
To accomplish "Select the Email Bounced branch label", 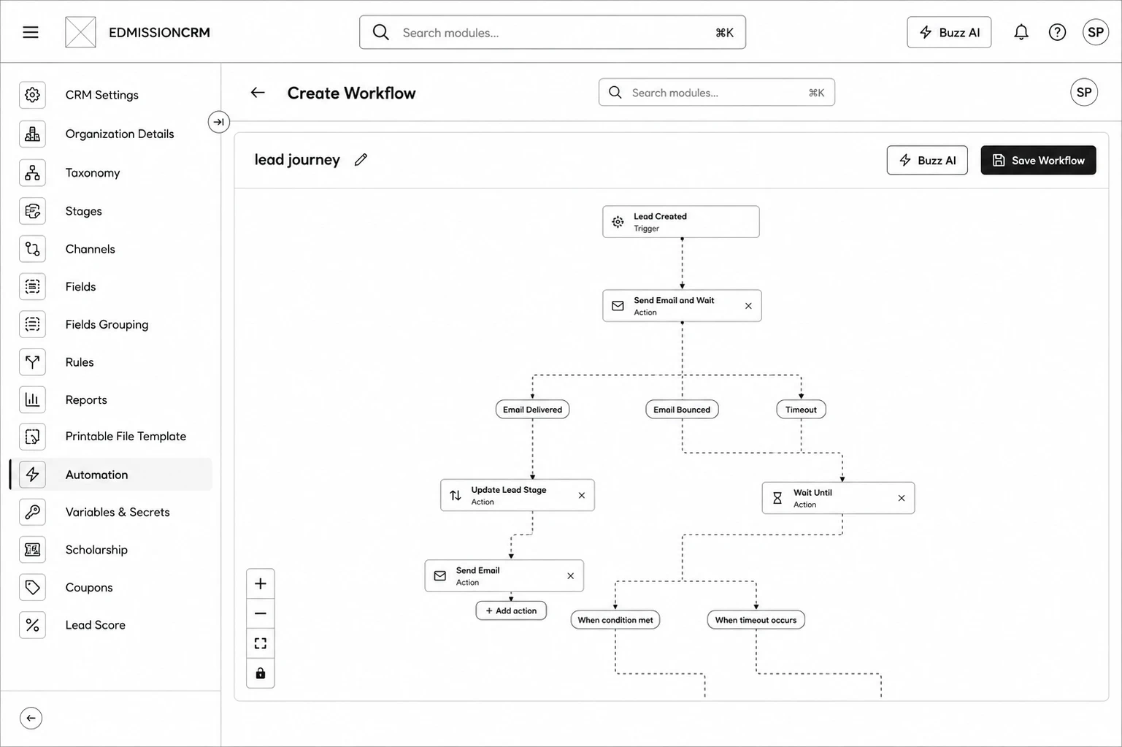I will (682, 410).
